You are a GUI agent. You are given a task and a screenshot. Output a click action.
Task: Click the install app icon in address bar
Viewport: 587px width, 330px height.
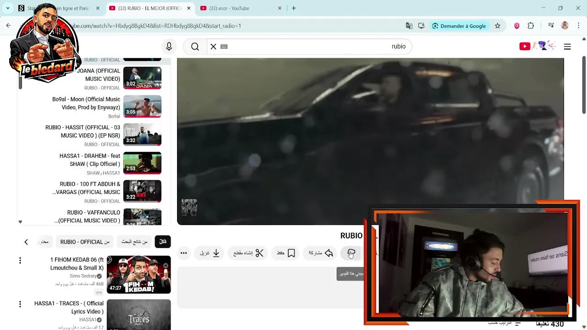tap(421, 26)
